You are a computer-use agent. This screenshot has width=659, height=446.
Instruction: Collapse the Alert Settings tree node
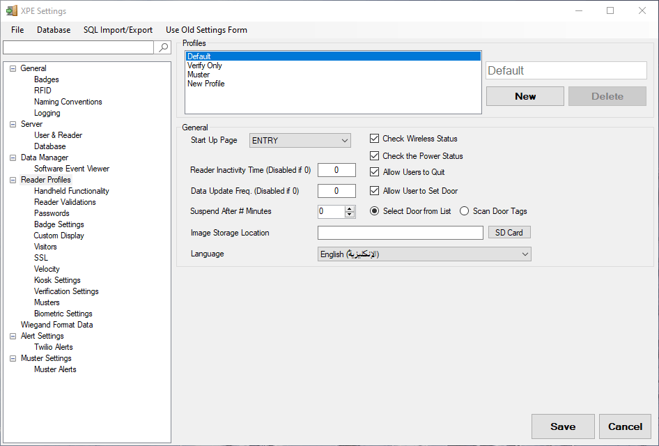pyautogui.click(x=13, y=337)
